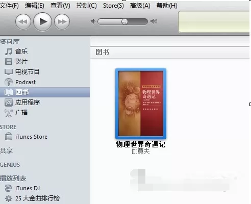Viewport: 251px width, 204px height.
Task: Click the open book icon beside 图书
Action: [x=9, y=92]
